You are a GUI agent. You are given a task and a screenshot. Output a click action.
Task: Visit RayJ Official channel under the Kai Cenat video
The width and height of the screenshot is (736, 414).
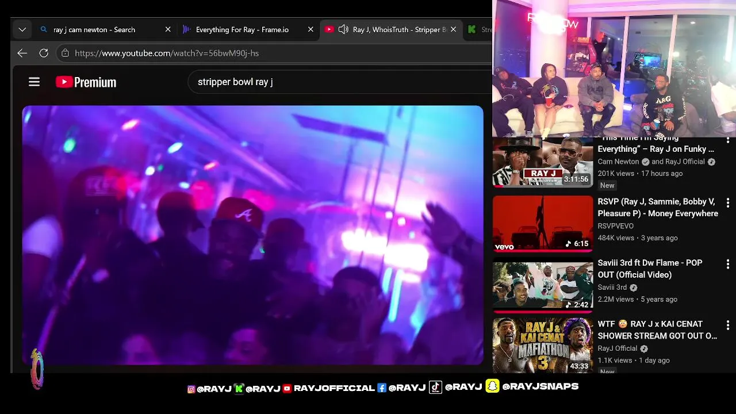point(618,348)
